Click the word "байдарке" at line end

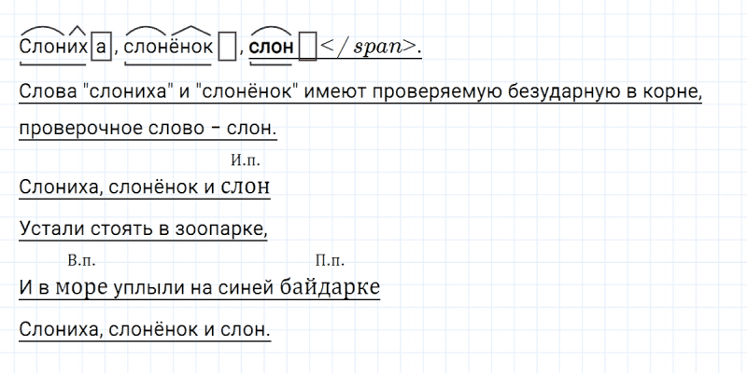[x=330, y=288]
